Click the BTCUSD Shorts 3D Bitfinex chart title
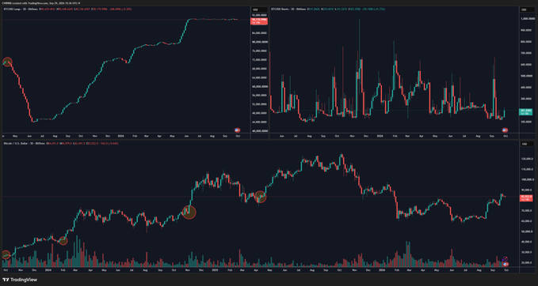The width and height of the screenshot is (538, 286). (x=288, y=9)
